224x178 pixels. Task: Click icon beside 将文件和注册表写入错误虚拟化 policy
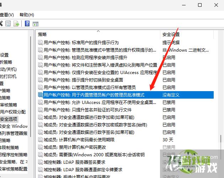(40, 65)
